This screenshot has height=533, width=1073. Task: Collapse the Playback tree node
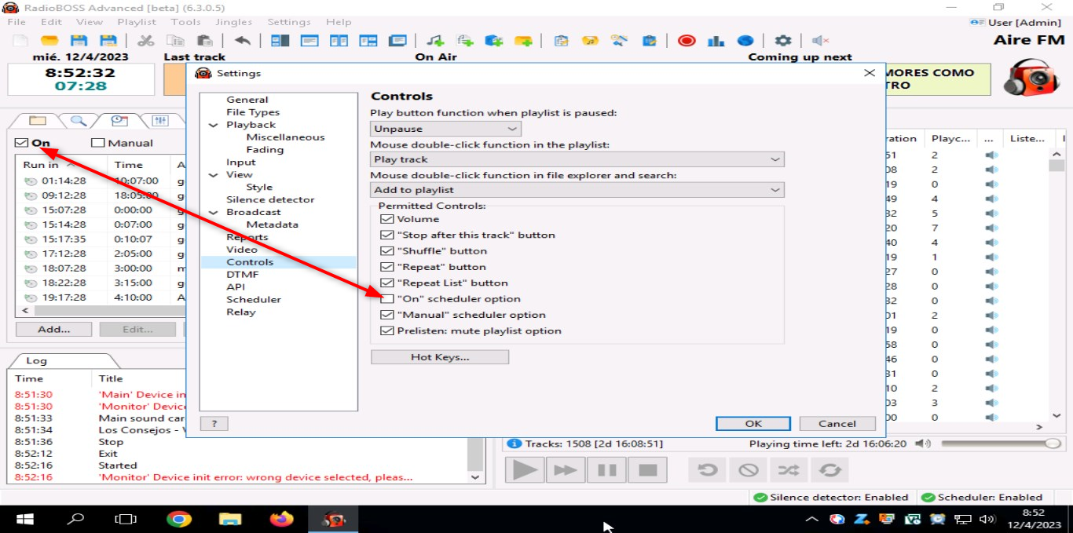click(x=214, y=125)
